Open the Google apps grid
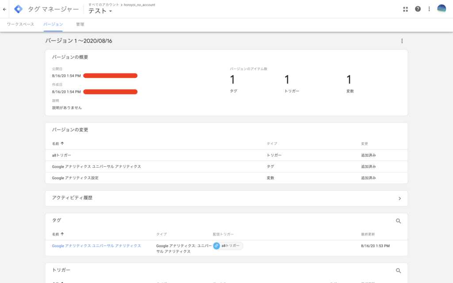 pos(405,9)
